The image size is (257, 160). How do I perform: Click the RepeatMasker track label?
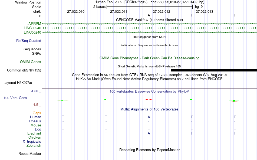tap(30, 154)
